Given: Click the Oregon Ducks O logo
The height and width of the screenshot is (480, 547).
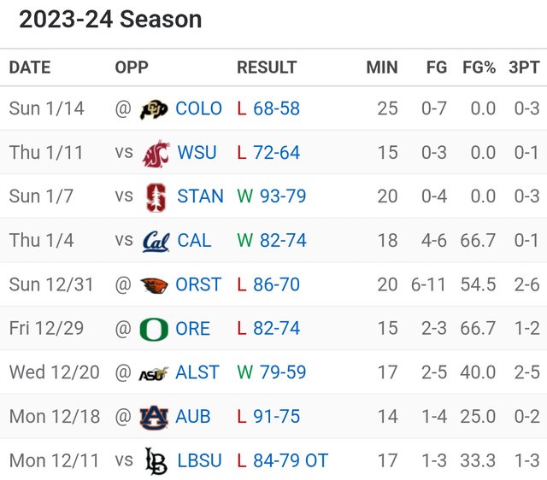Looking at the screenshot, I should coord(155,329).
